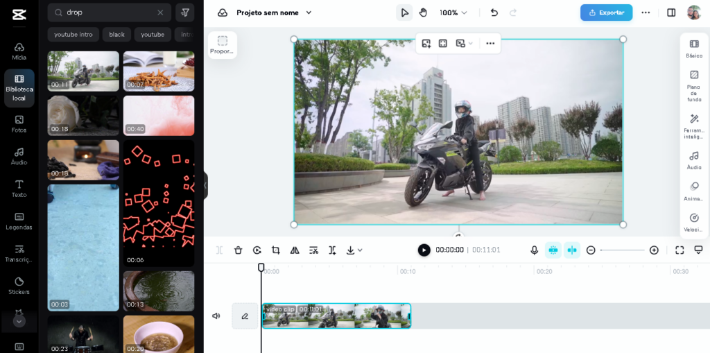
Task: Click the microphone record voiceover icon
Action: 535,250
